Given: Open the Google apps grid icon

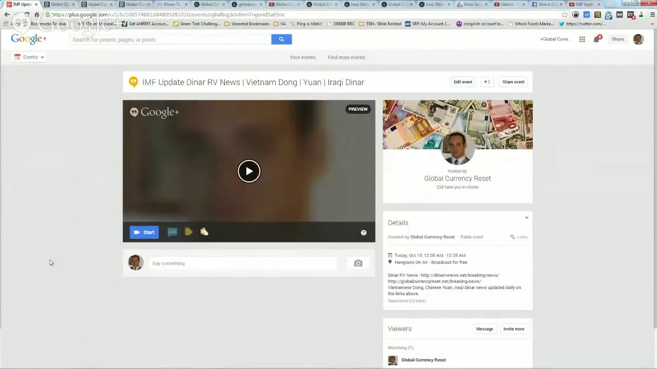Looking at the screenshot, I should [582, 39].
